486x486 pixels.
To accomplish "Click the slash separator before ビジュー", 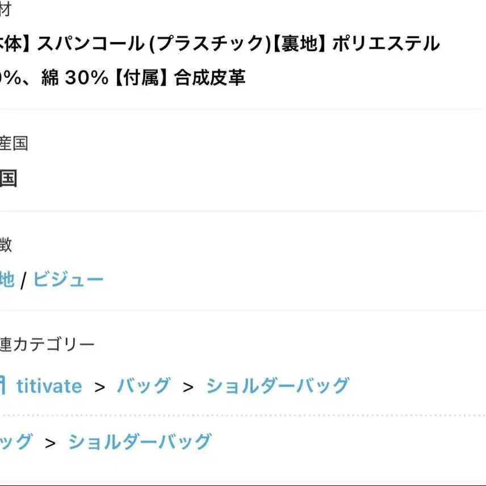I will (23, 280).
